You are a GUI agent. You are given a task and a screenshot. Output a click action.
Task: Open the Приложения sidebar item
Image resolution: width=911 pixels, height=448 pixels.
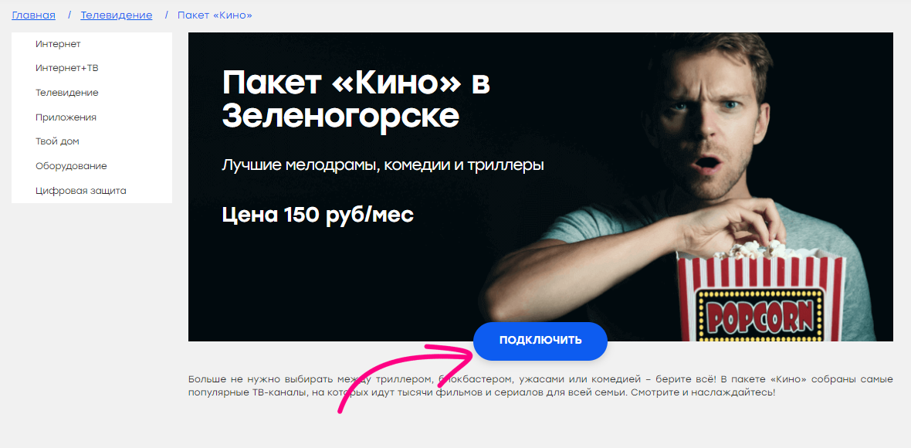click(x=66, y=117)
